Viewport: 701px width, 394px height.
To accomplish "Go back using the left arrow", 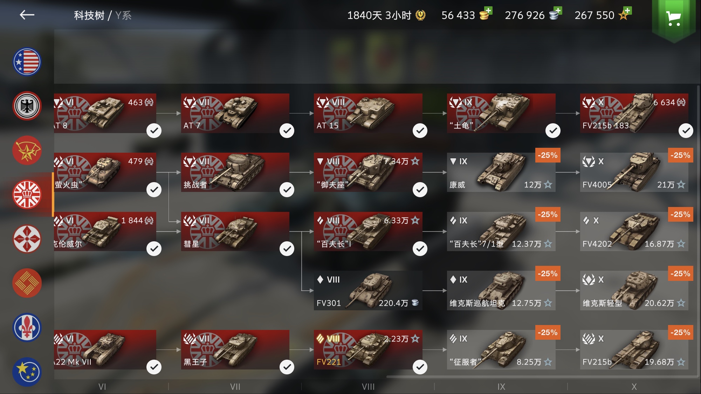I will (27, 15).
